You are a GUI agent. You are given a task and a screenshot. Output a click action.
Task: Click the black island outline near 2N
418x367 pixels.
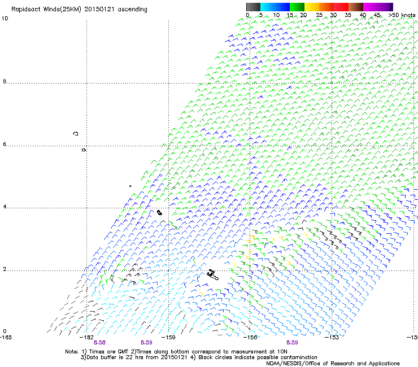click(213, 275)
